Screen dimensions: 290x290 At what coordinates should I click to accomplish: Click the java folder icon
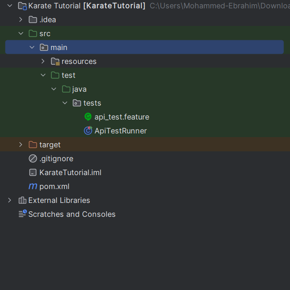click(x=66, y=89)
